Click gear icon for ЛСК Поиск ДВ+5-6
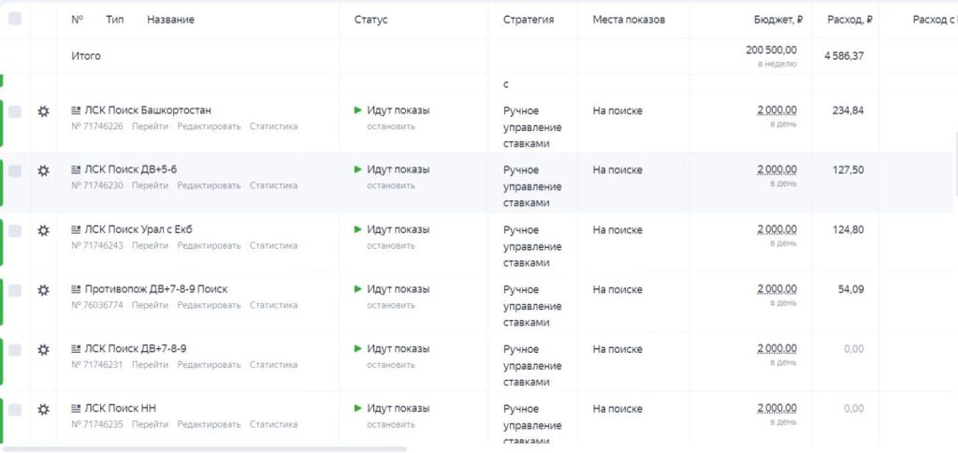This screenshot has width=958, height=453. (43, 170)
